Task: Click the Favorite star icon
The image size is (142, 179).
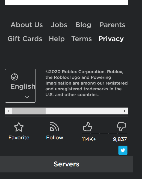Action: pos(19,127)
